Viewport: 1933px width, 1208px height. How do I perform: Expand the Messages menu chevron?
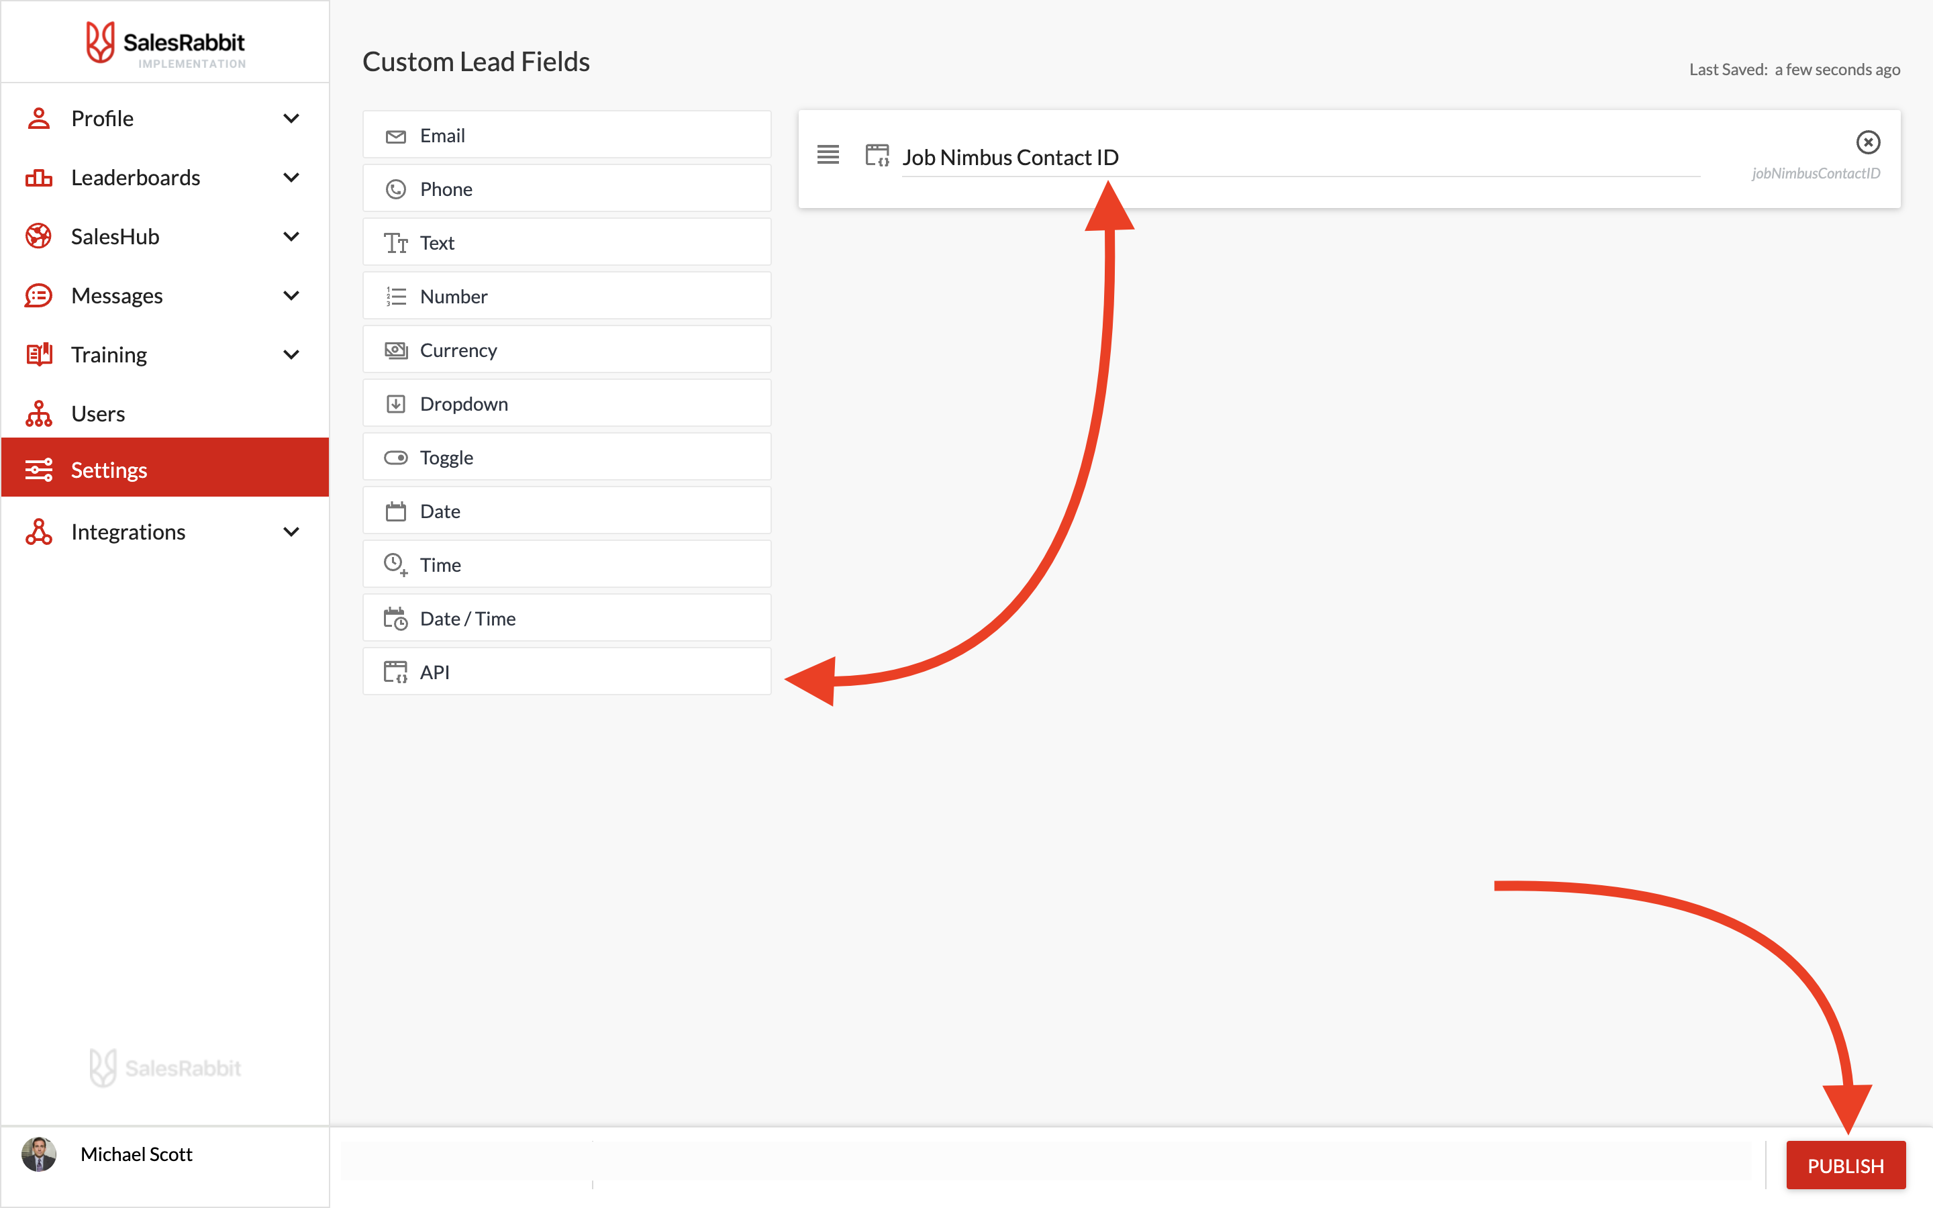291,295
